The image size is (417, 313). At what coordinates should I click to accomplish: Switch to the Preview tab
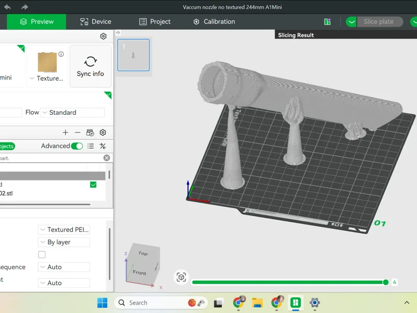point(36,21)
